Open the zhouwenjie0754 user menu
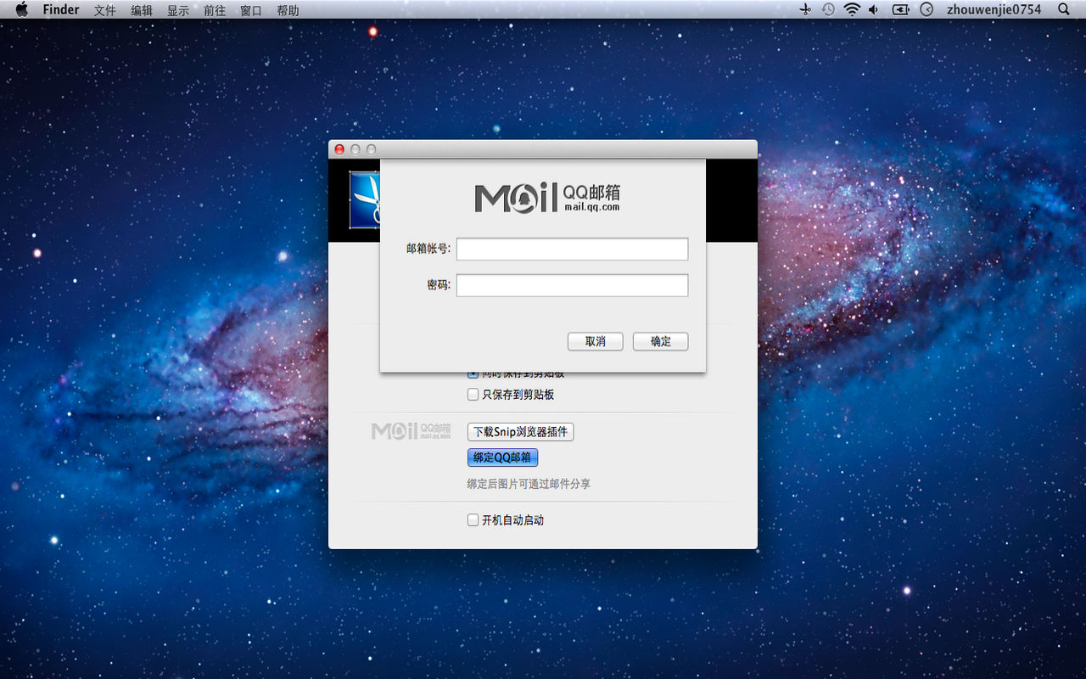 (994, 10)
